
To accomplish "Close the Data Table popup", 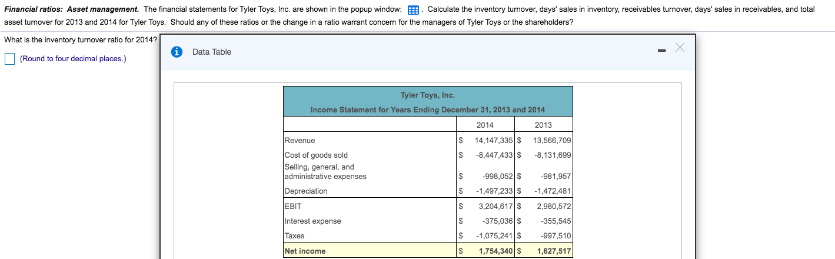I will (680, 48).
